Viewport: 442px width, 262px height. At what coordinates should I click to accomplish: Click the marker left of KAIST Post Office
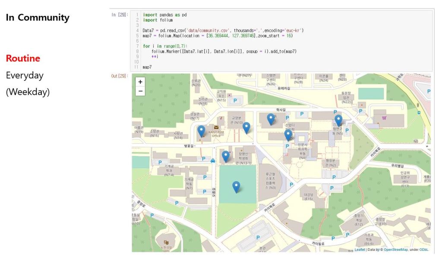coord(201,131)
